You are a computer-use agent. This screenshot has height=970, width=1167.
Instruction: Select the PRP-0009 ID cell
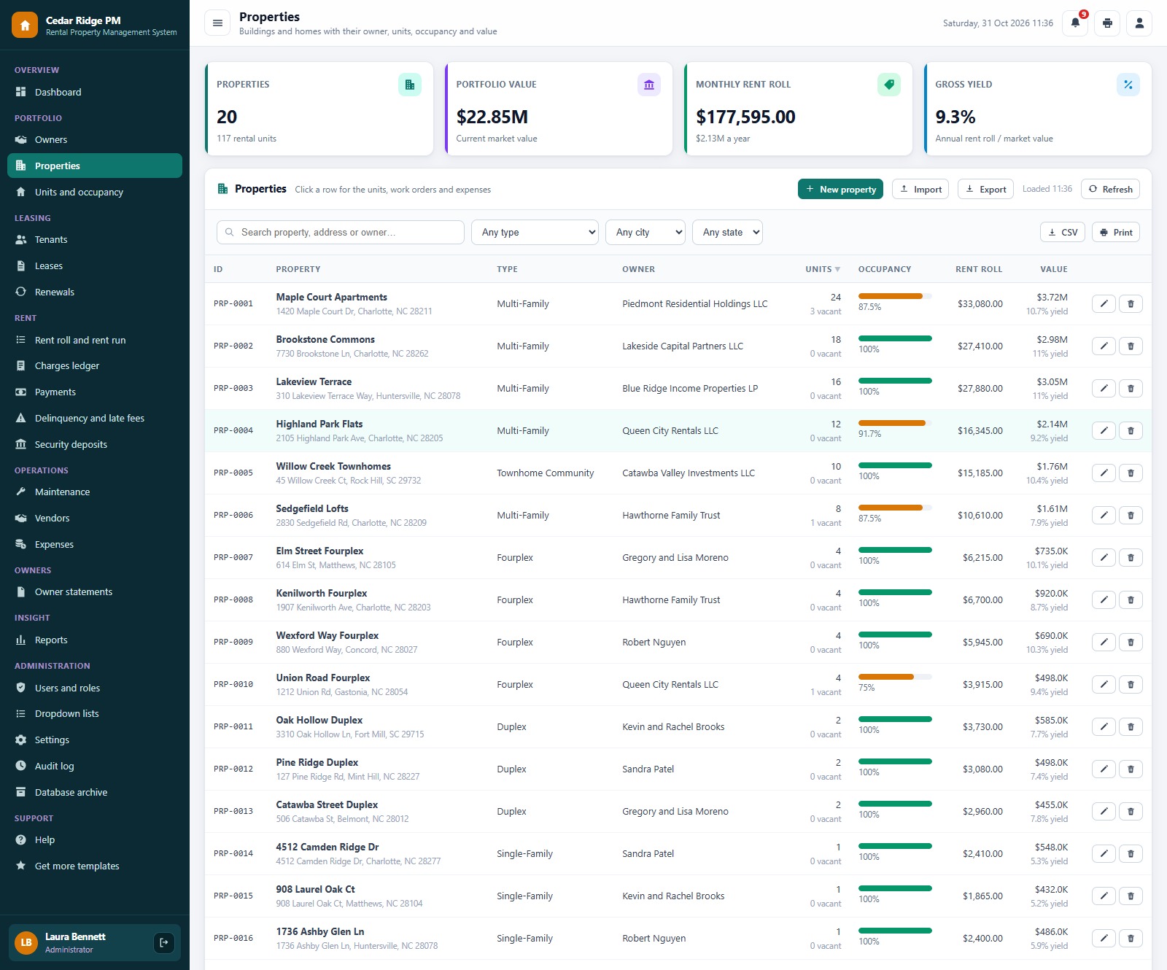click(233, 643)
